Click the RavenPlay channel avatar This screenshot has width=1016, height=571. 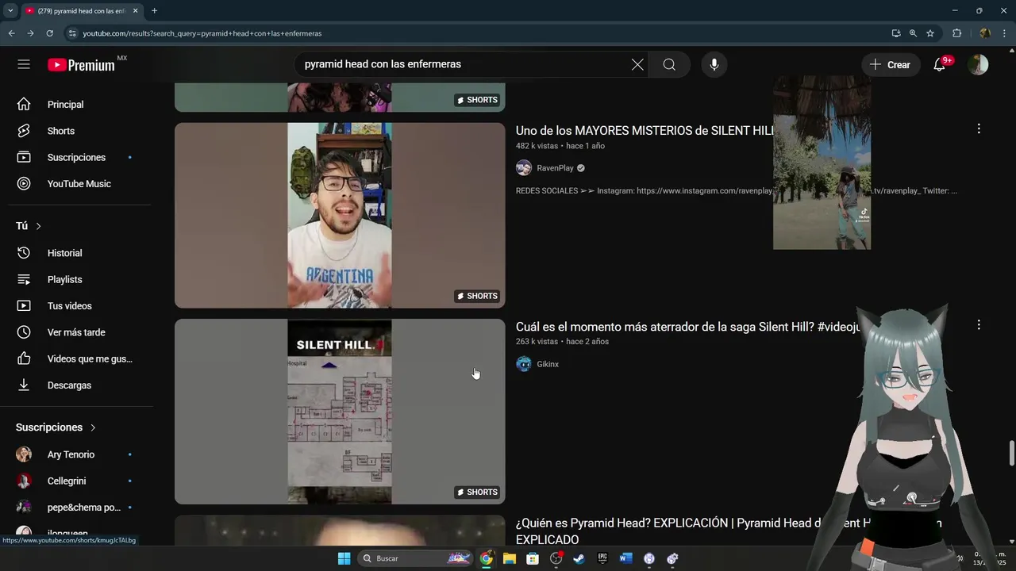coord(524,168)
